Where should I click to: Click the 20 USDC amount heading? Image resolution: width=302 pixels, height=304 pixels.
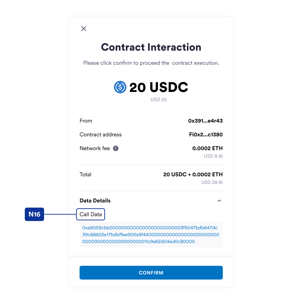pyautogui.click(x=159, y=87)
